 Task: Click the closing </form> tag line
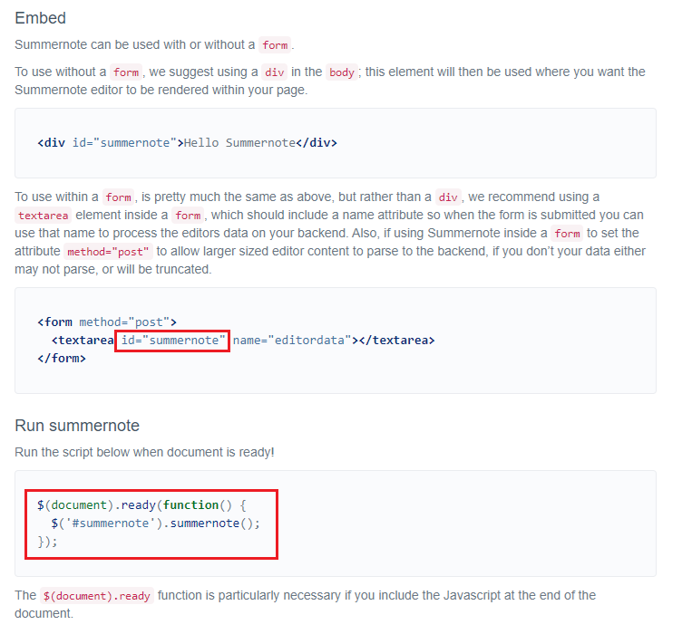pos(62,359)
